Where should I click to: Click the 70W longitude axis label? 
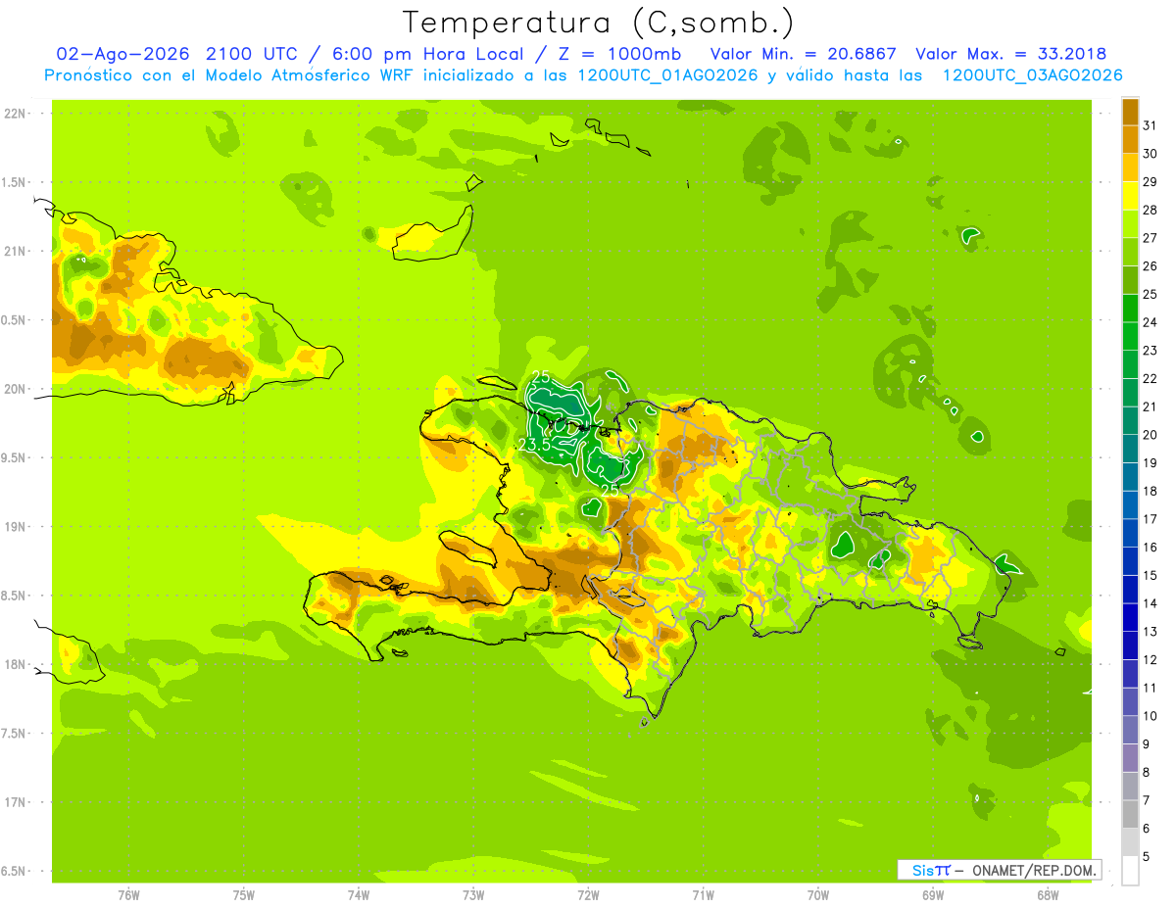818,895
